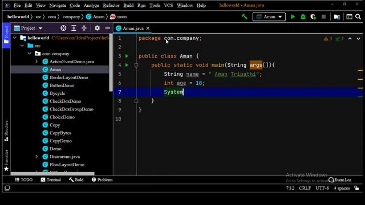365x205 pixels.
Task: Open the Build menu
Action: point(128,5)
